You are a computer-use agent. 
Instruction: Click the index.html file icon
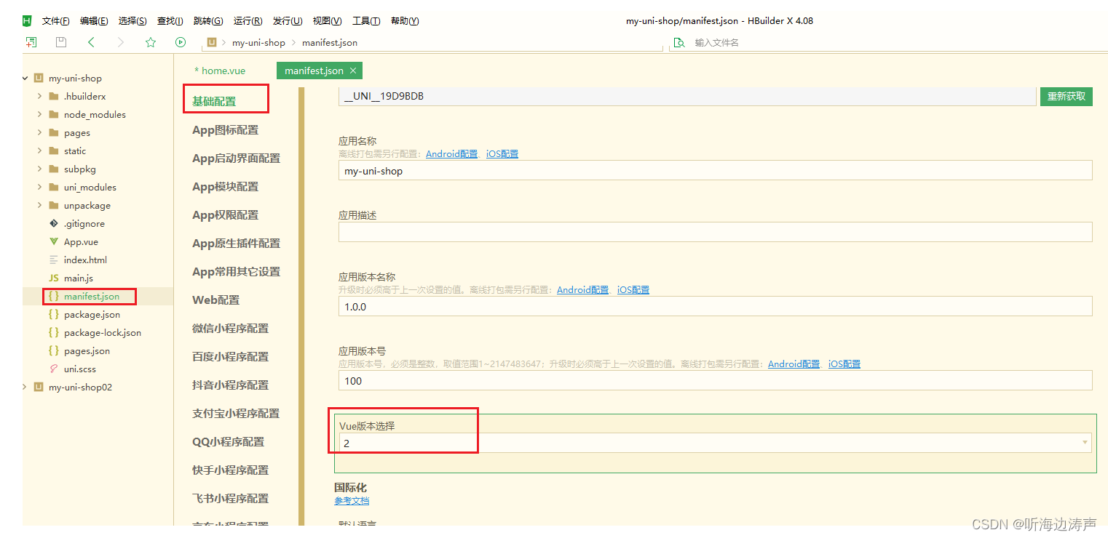point(53,260)
